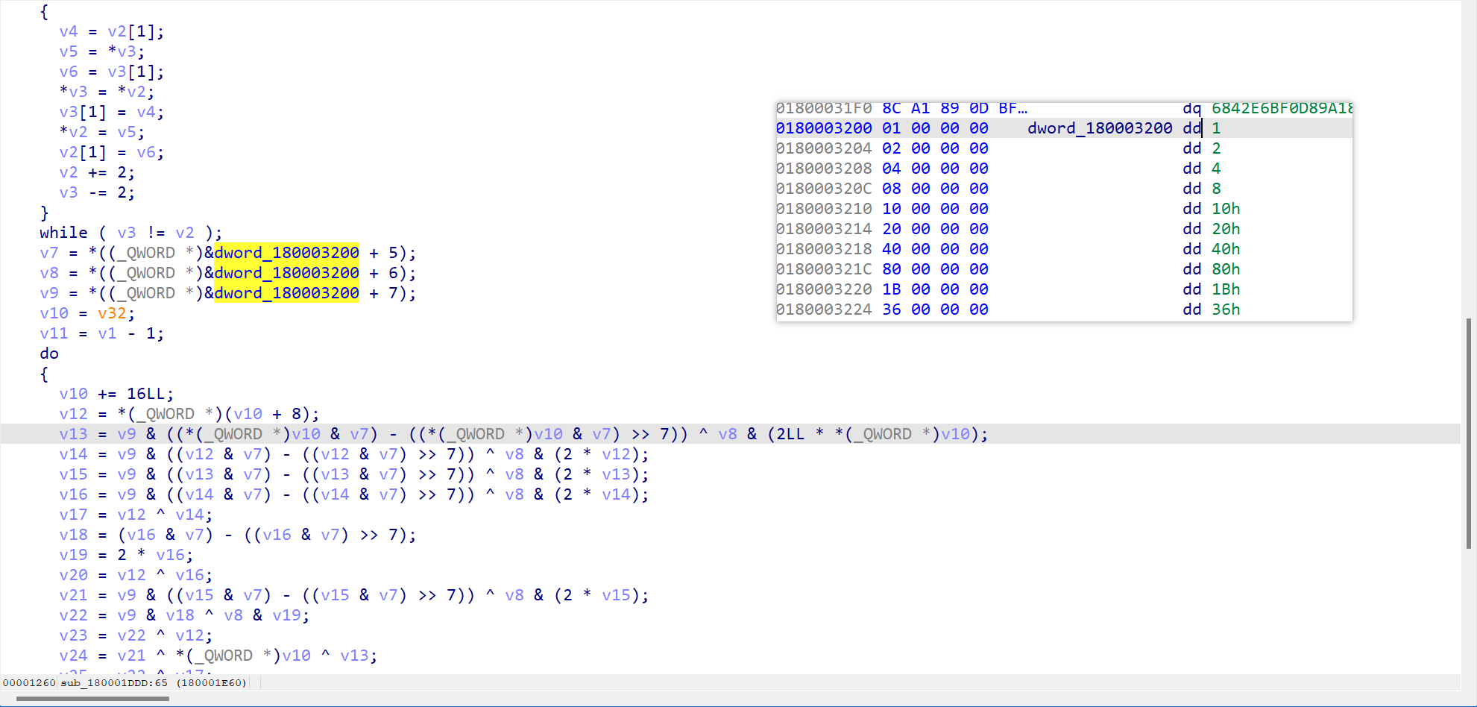This screenshot has width=1477, height=707.
Task: Select the dd value 80h at 018000321C
Action: pos(1226,268)
